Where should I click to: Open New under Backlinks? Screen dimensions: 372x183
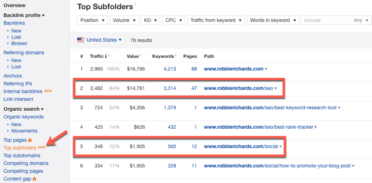click(x=16, y=31)
